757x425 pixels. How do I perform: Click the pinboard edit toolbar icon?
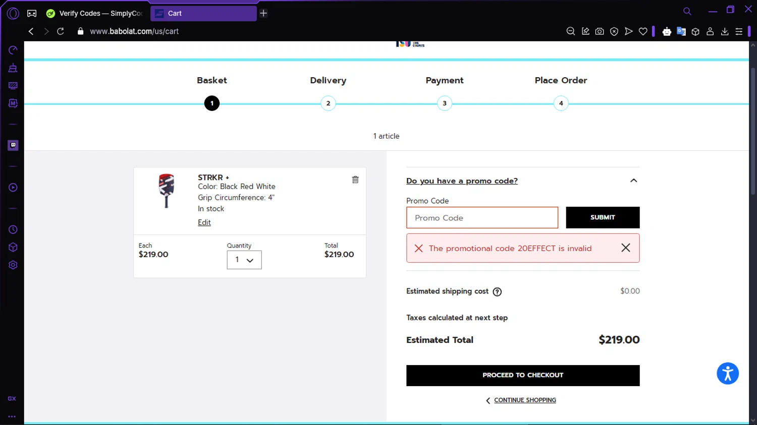click(585, 31)
